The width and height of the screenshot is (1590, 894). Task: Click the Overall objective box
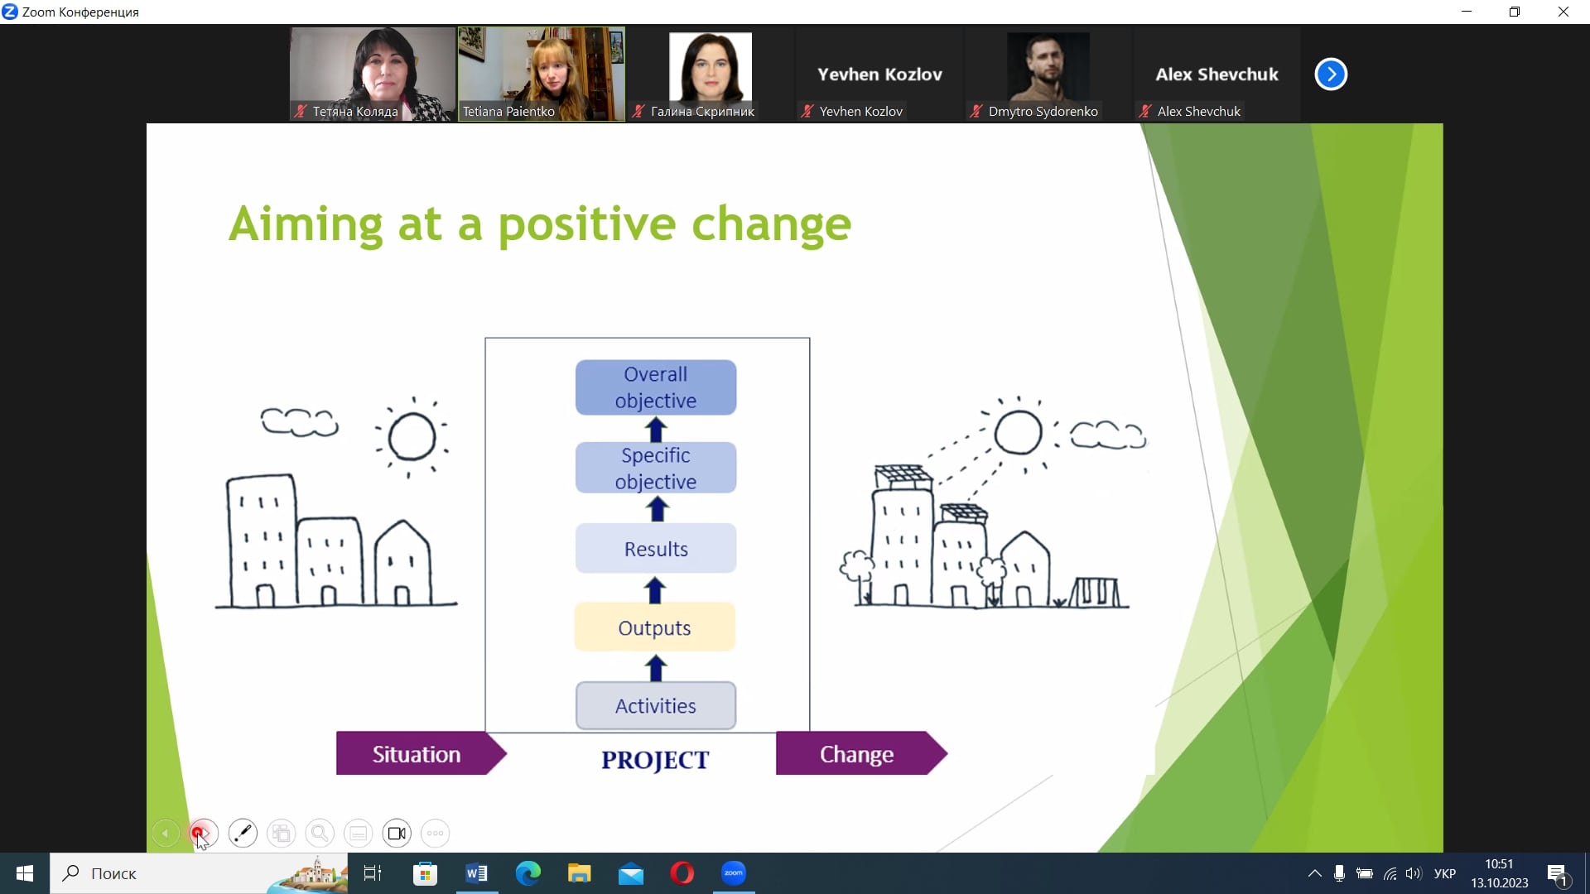(656, 387)
